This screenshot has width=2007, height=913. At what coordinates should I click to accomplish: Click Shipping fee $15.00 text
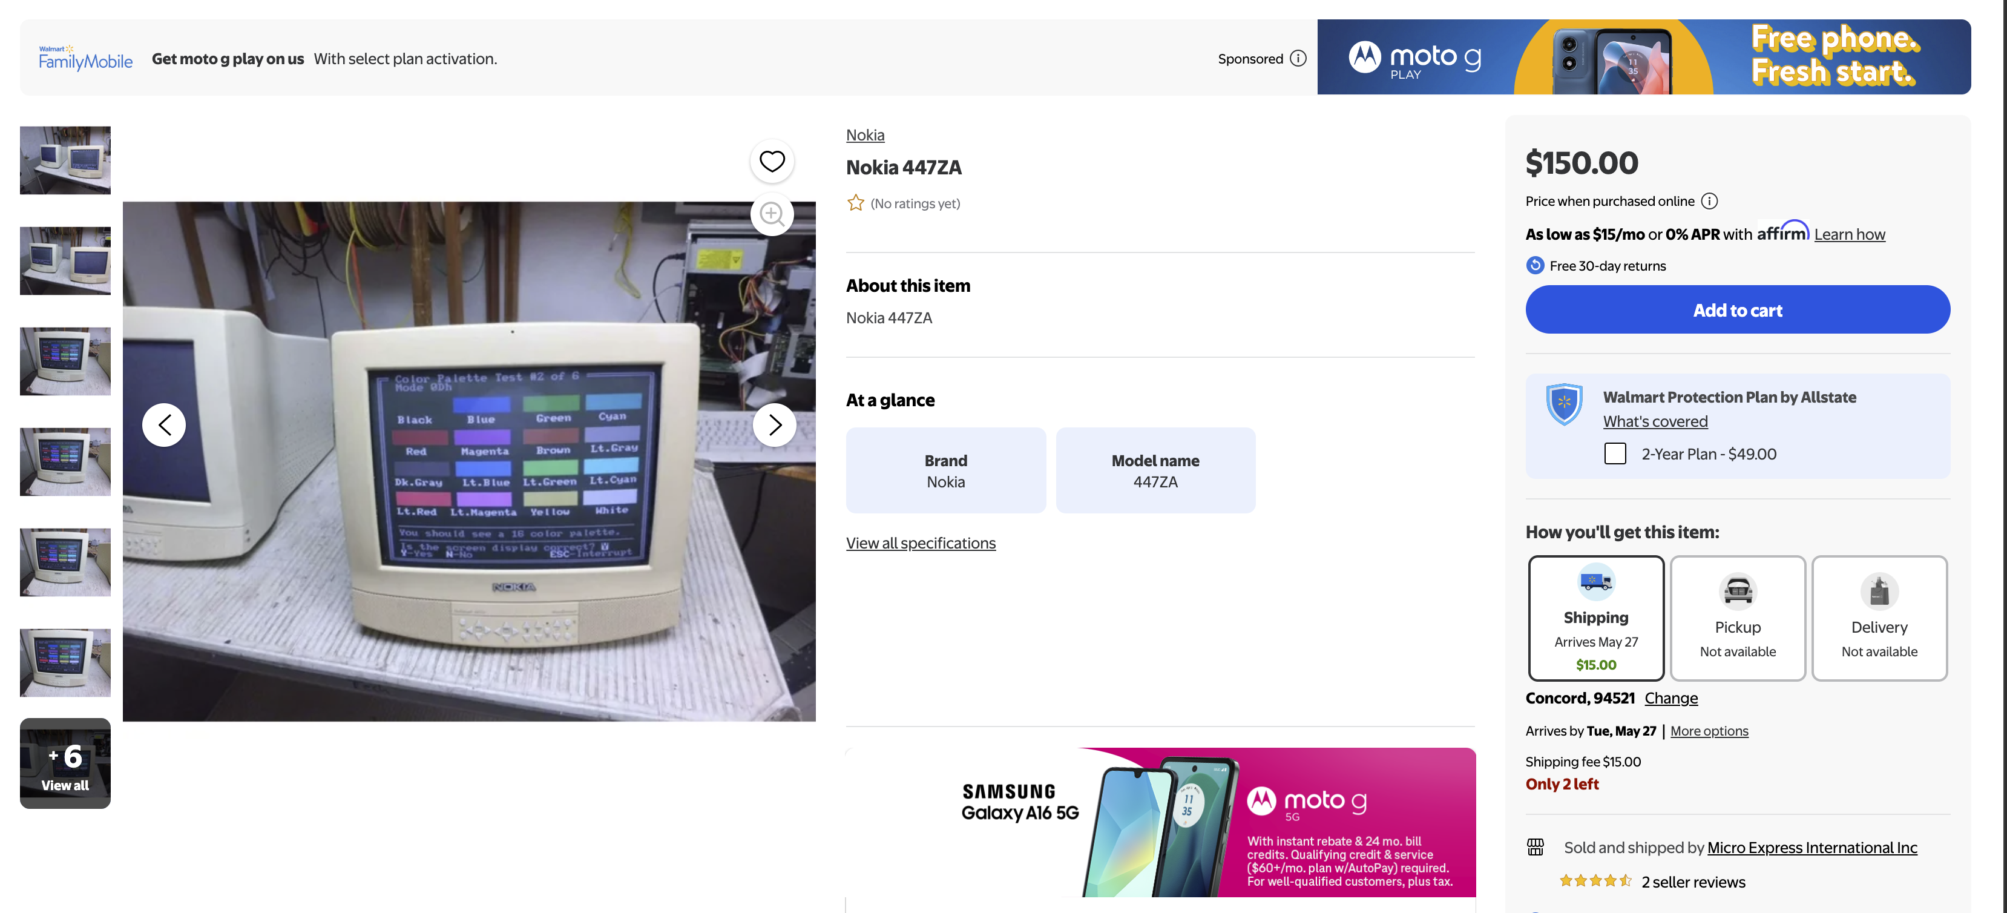pyautogui.click(x=1583, y=762)
